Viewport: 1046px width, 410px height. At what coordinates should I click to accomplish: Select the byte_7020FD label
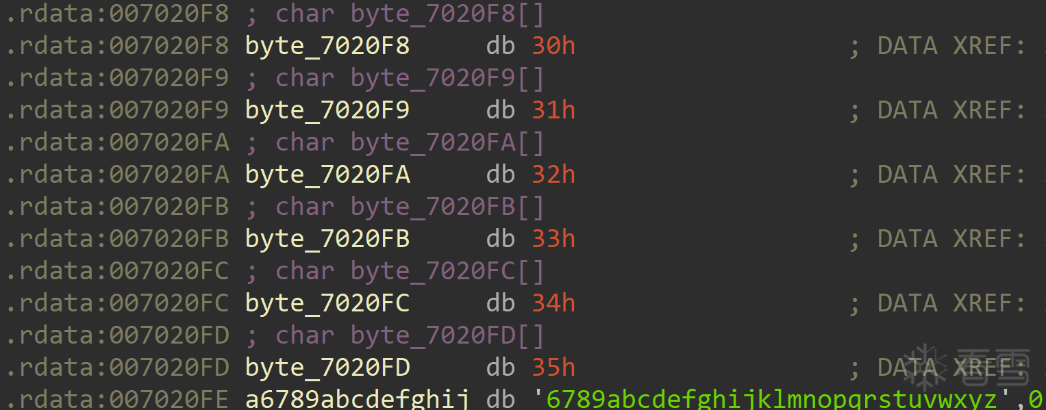coord(327,368)
